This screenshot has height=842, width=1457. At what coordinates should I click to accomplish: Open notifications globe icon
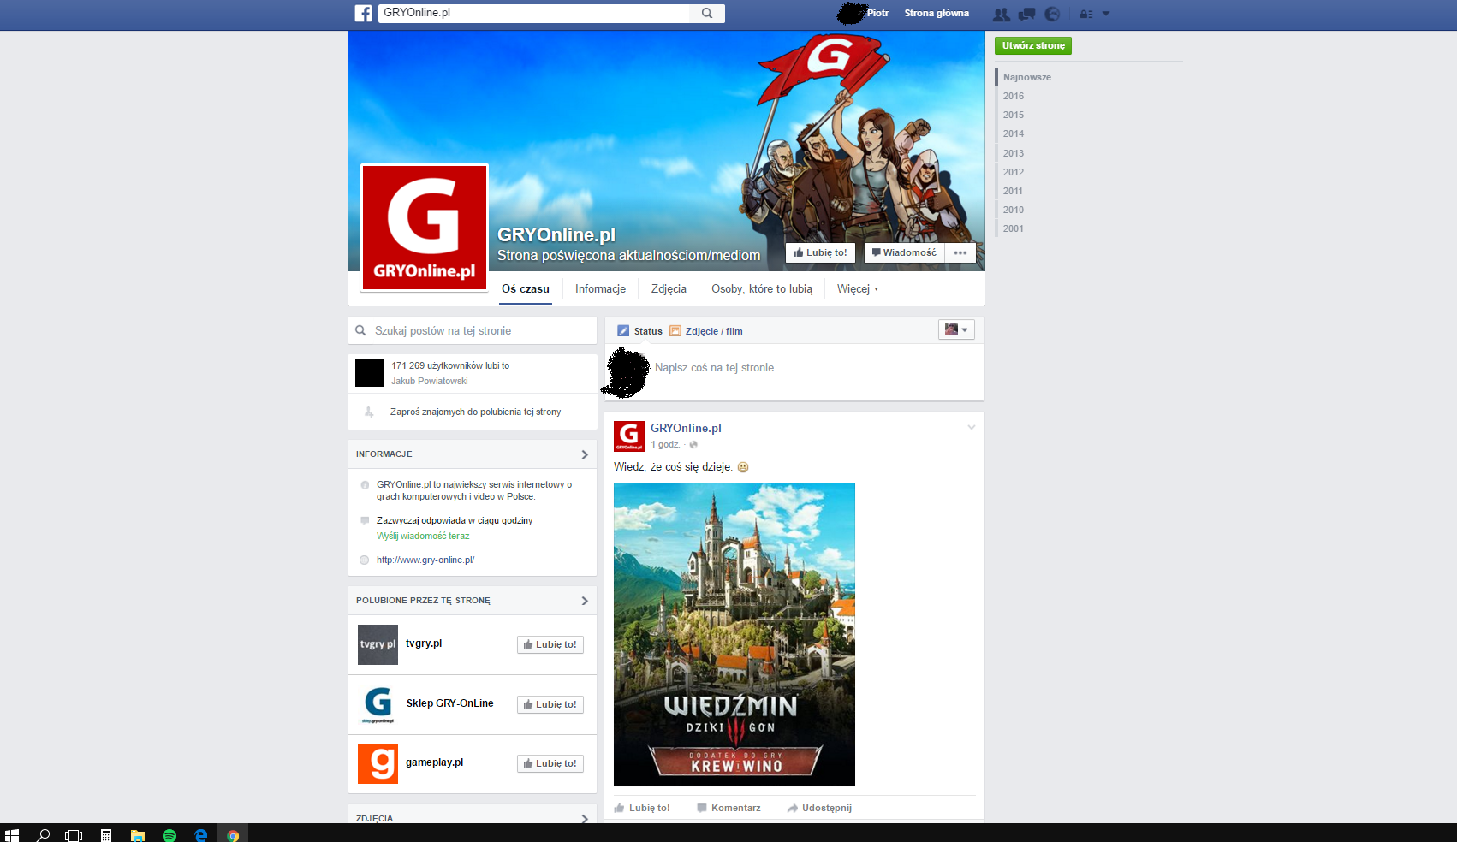click(1053, 14)
